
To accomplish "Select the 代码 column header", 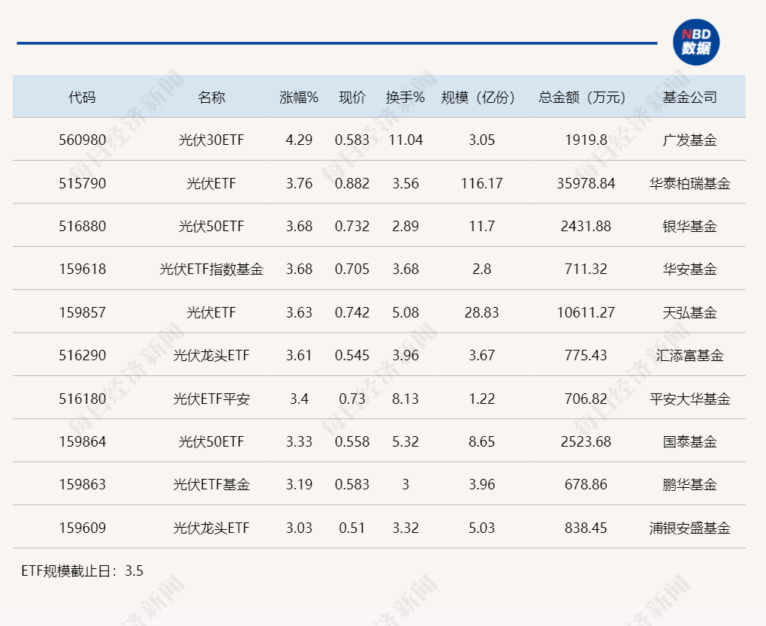I will pyautogui.click(x=82, y=97).
